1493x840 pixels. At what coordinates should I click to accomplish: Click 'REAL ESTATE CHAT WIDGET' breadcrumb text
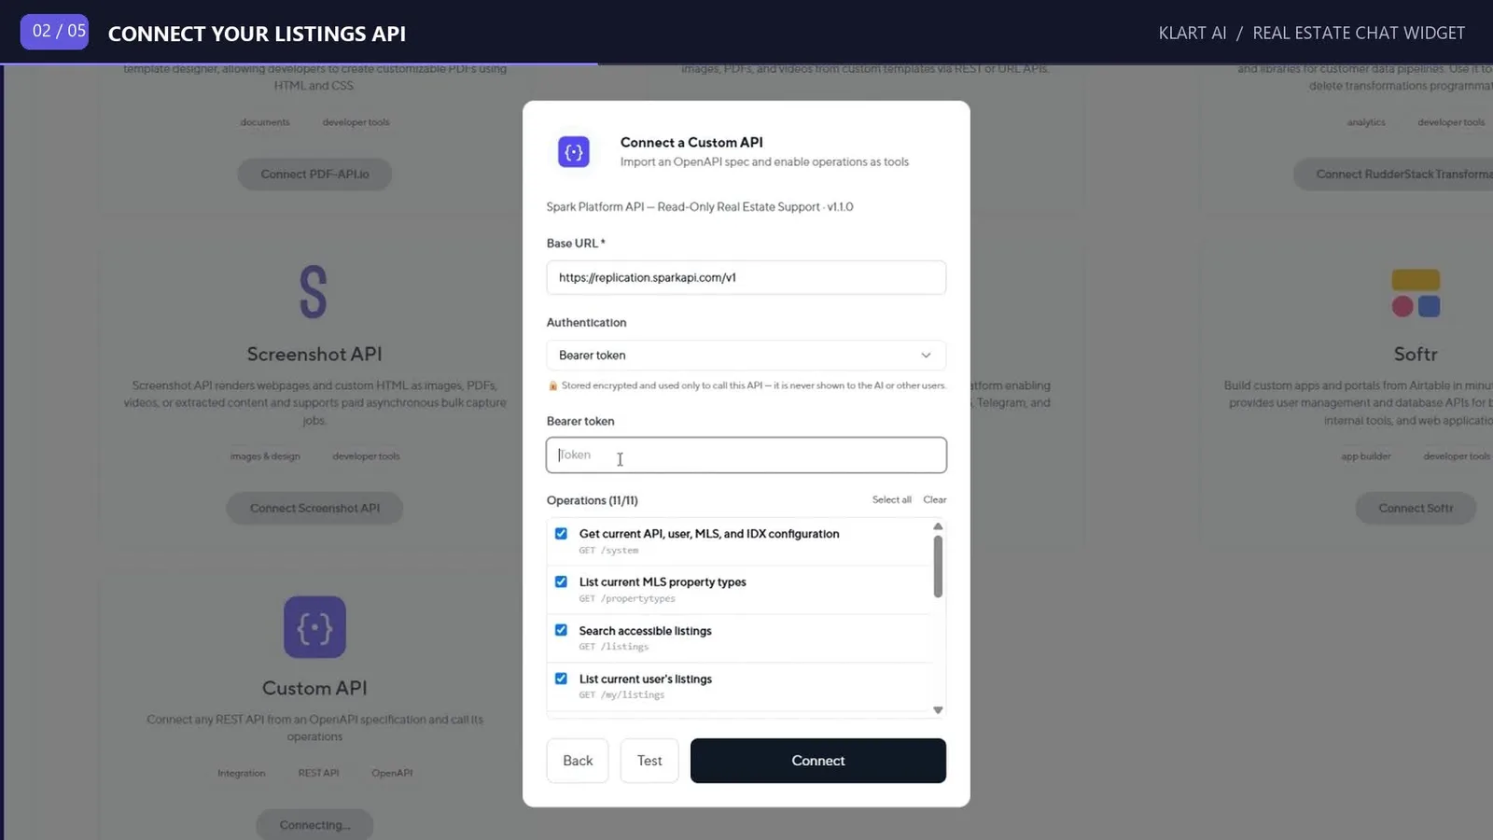(1359, 34)
